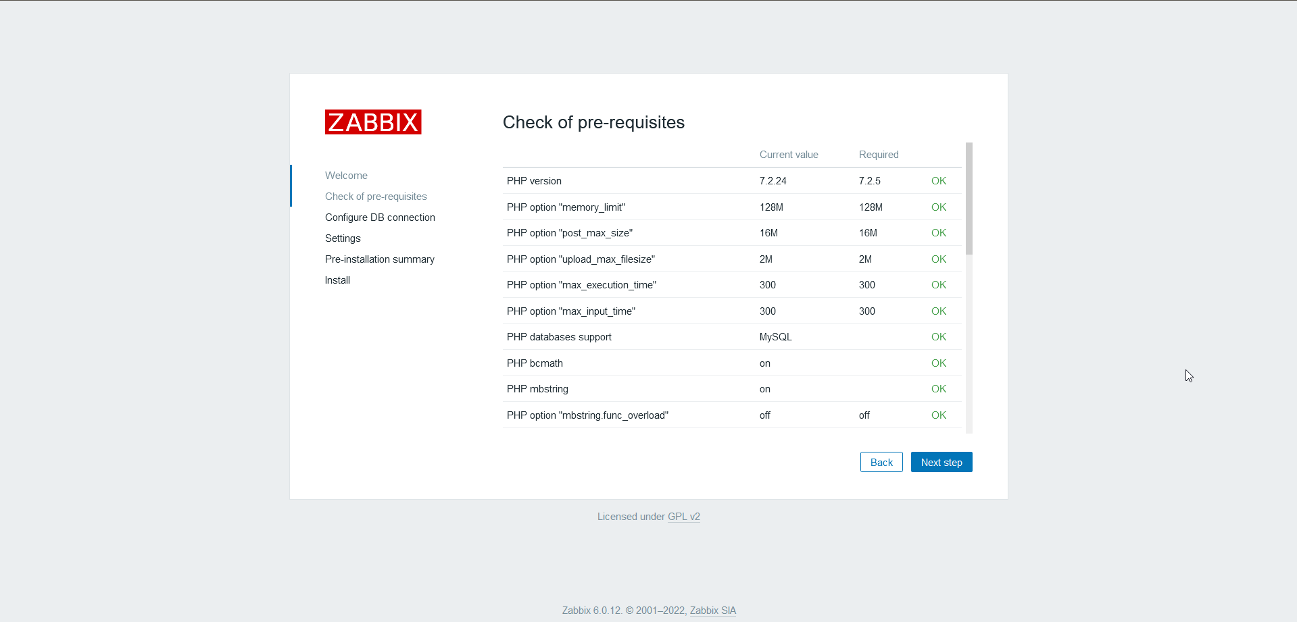Image resolution: width=1297 pixels, height=622 pixels.
Task: Click OK status for PHP databases support
Action: 939,337
